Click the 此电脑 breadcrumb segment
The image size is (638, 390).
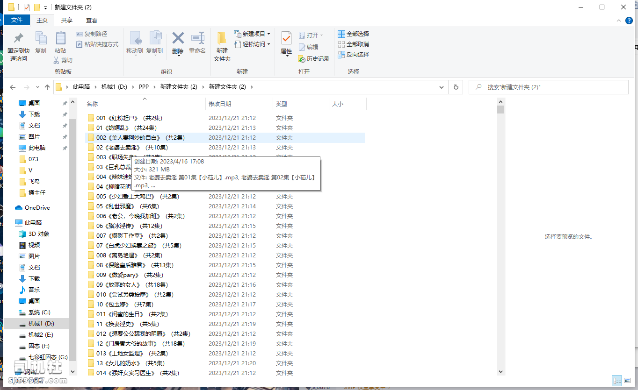tap(81, 87)
